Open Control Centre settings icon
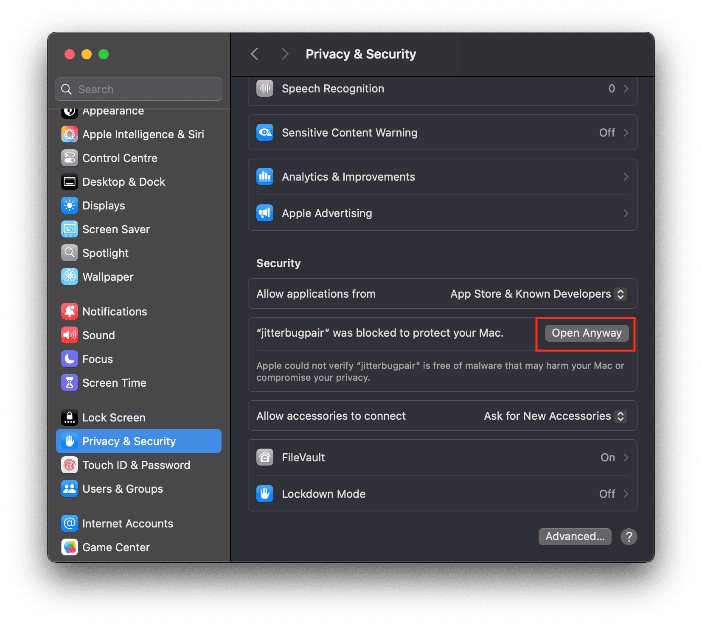 [x=70, y=158]
